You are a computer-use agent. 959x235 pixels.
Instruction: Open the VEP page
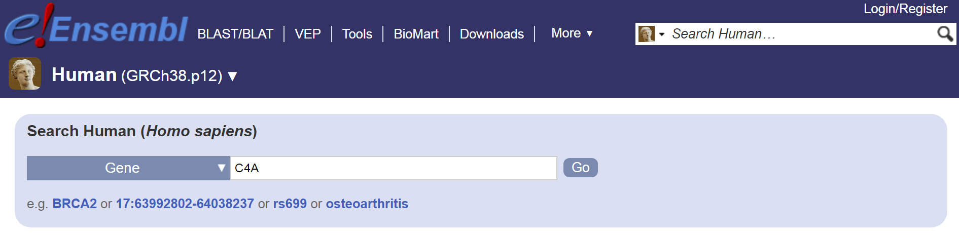308,34
